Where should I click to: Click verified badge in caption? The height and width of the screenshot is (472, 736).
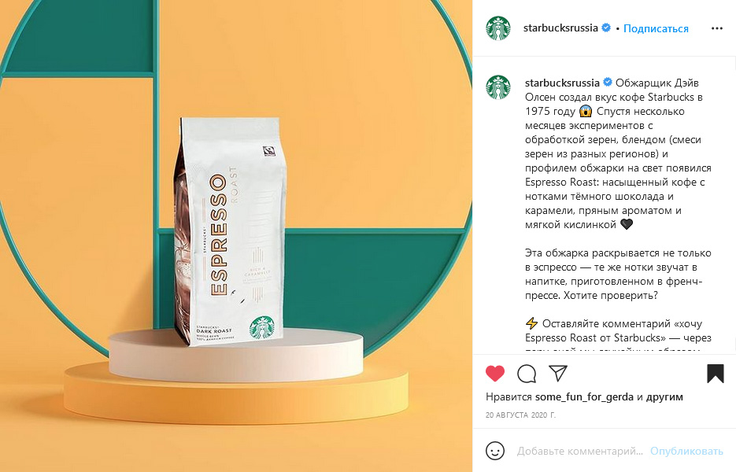608,82
